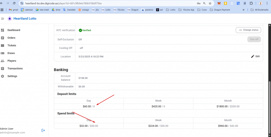Open the saved password key icon
Image resolution: width=271 pixels, height=137 pixels.
pyautogui.click(x=199, y=3)
